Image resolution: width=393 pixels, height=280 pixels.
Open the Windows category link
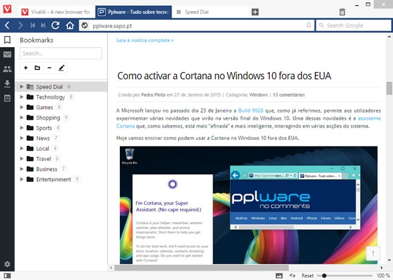tap(259, 95)
